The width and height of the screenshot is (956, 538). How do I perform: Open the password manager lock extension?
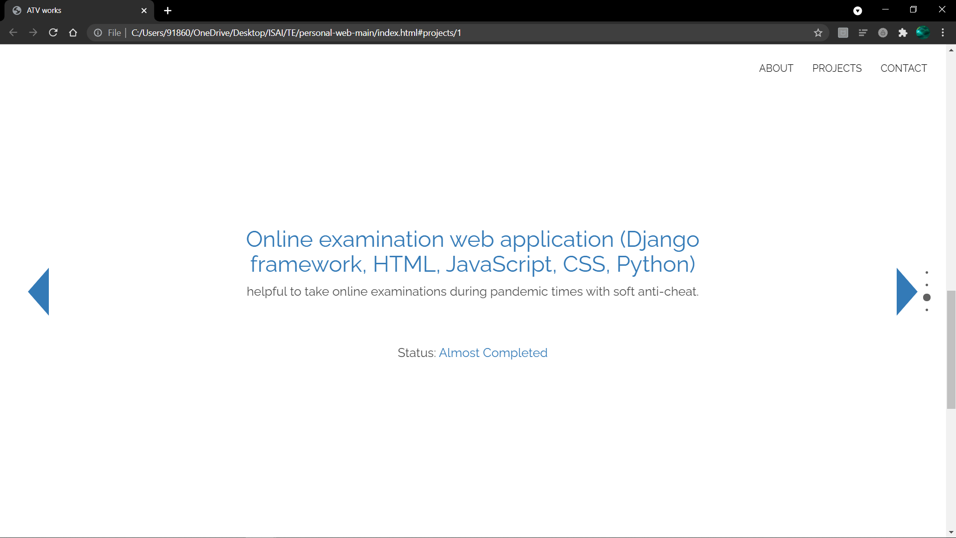(x=883, y=33)
